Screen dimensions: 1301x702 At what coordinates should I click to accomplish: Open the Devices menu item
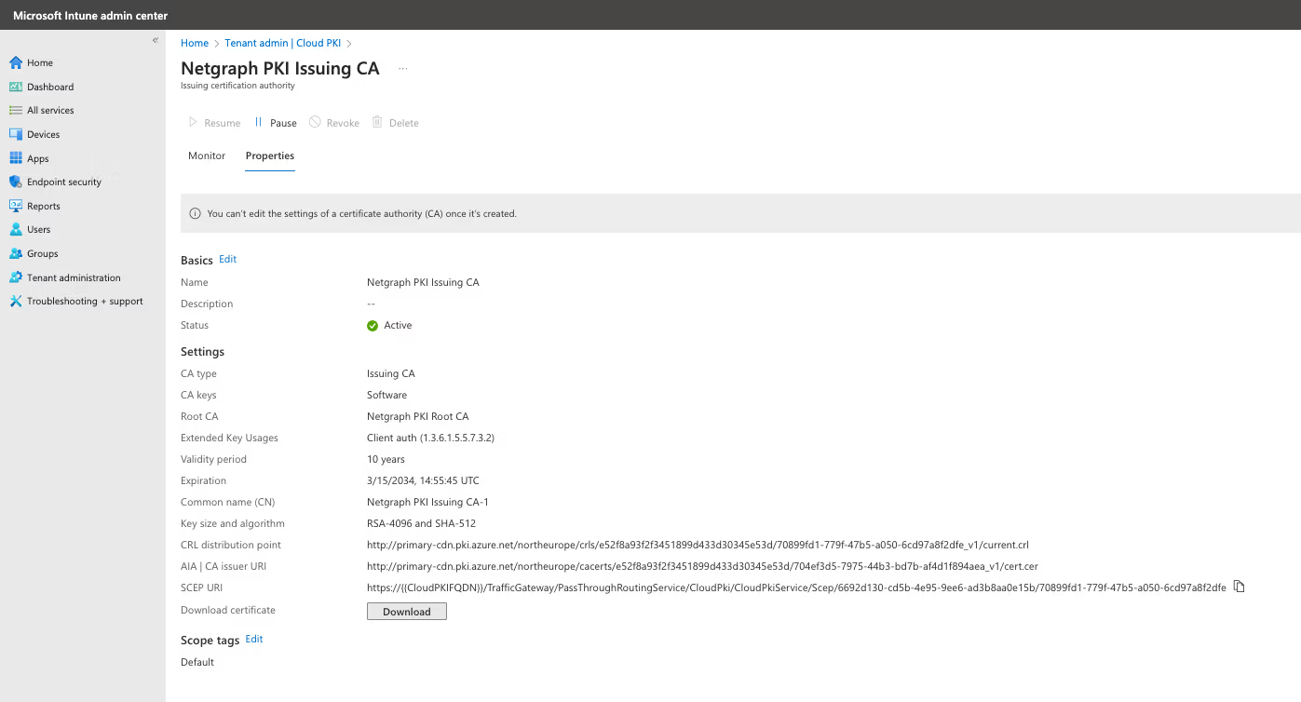[43, 134]
